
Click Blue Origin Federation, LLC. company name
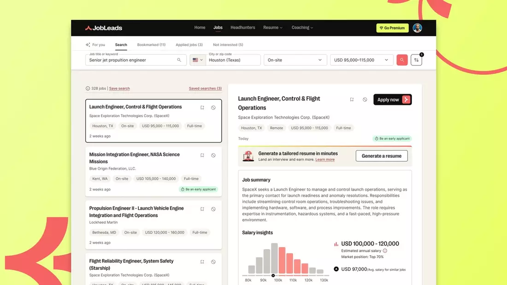(112, 168)
